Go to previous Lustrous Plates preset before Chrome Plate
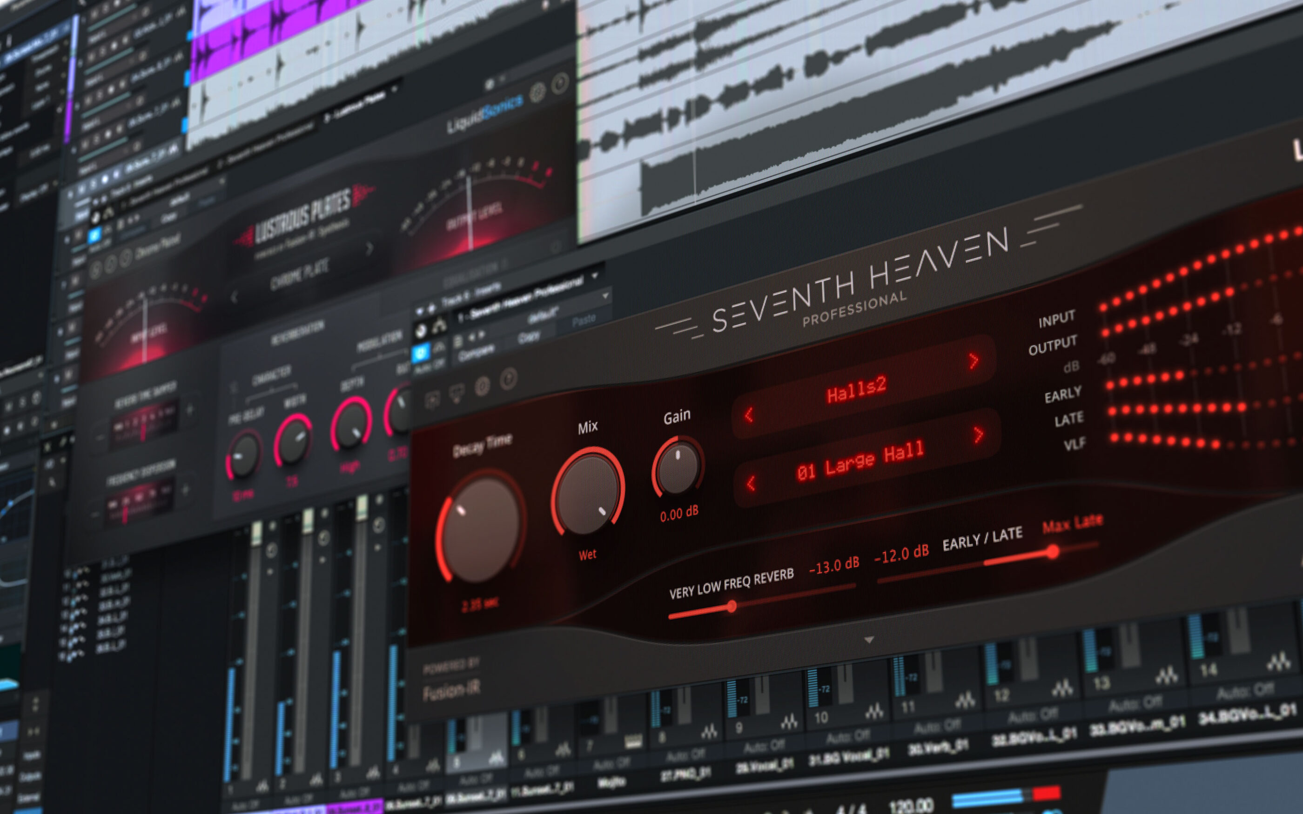Image resolution: width=1303 pixels, height=814 pixels. [x=234, y=297]
